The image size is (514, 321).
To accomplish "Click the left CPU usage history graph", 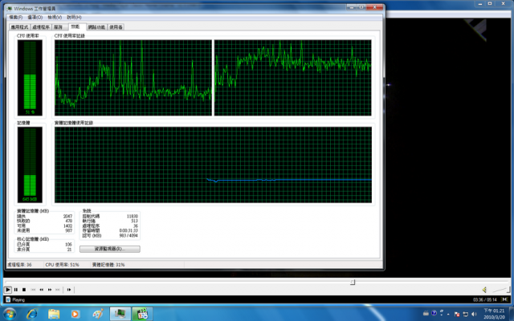I will [133, 78].
